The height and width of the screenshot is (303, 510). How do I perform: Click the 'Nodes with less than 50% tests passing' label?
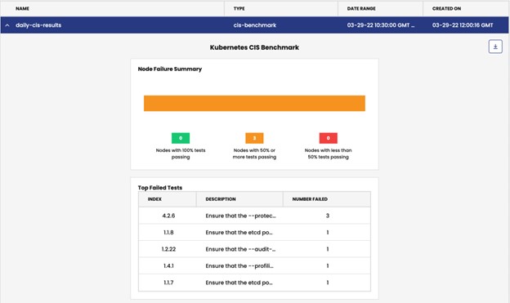tap(329, 154)
